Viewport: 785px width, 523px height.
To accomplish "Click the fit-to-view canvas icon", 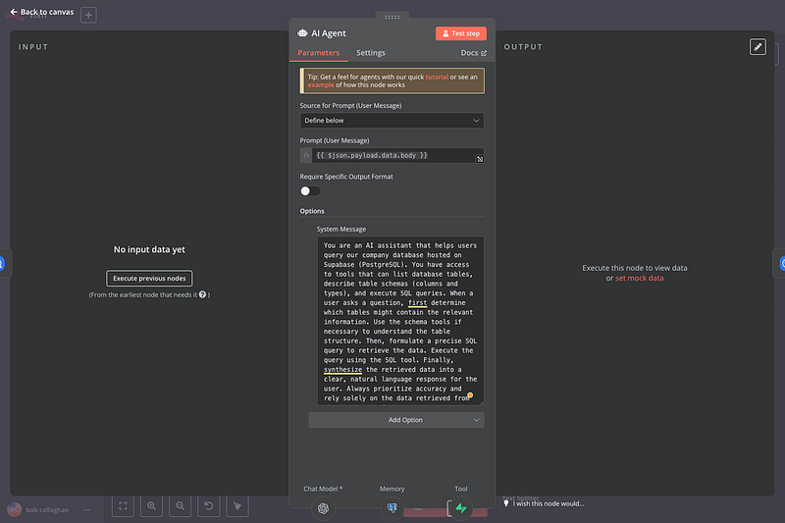I will click(124, 506).
